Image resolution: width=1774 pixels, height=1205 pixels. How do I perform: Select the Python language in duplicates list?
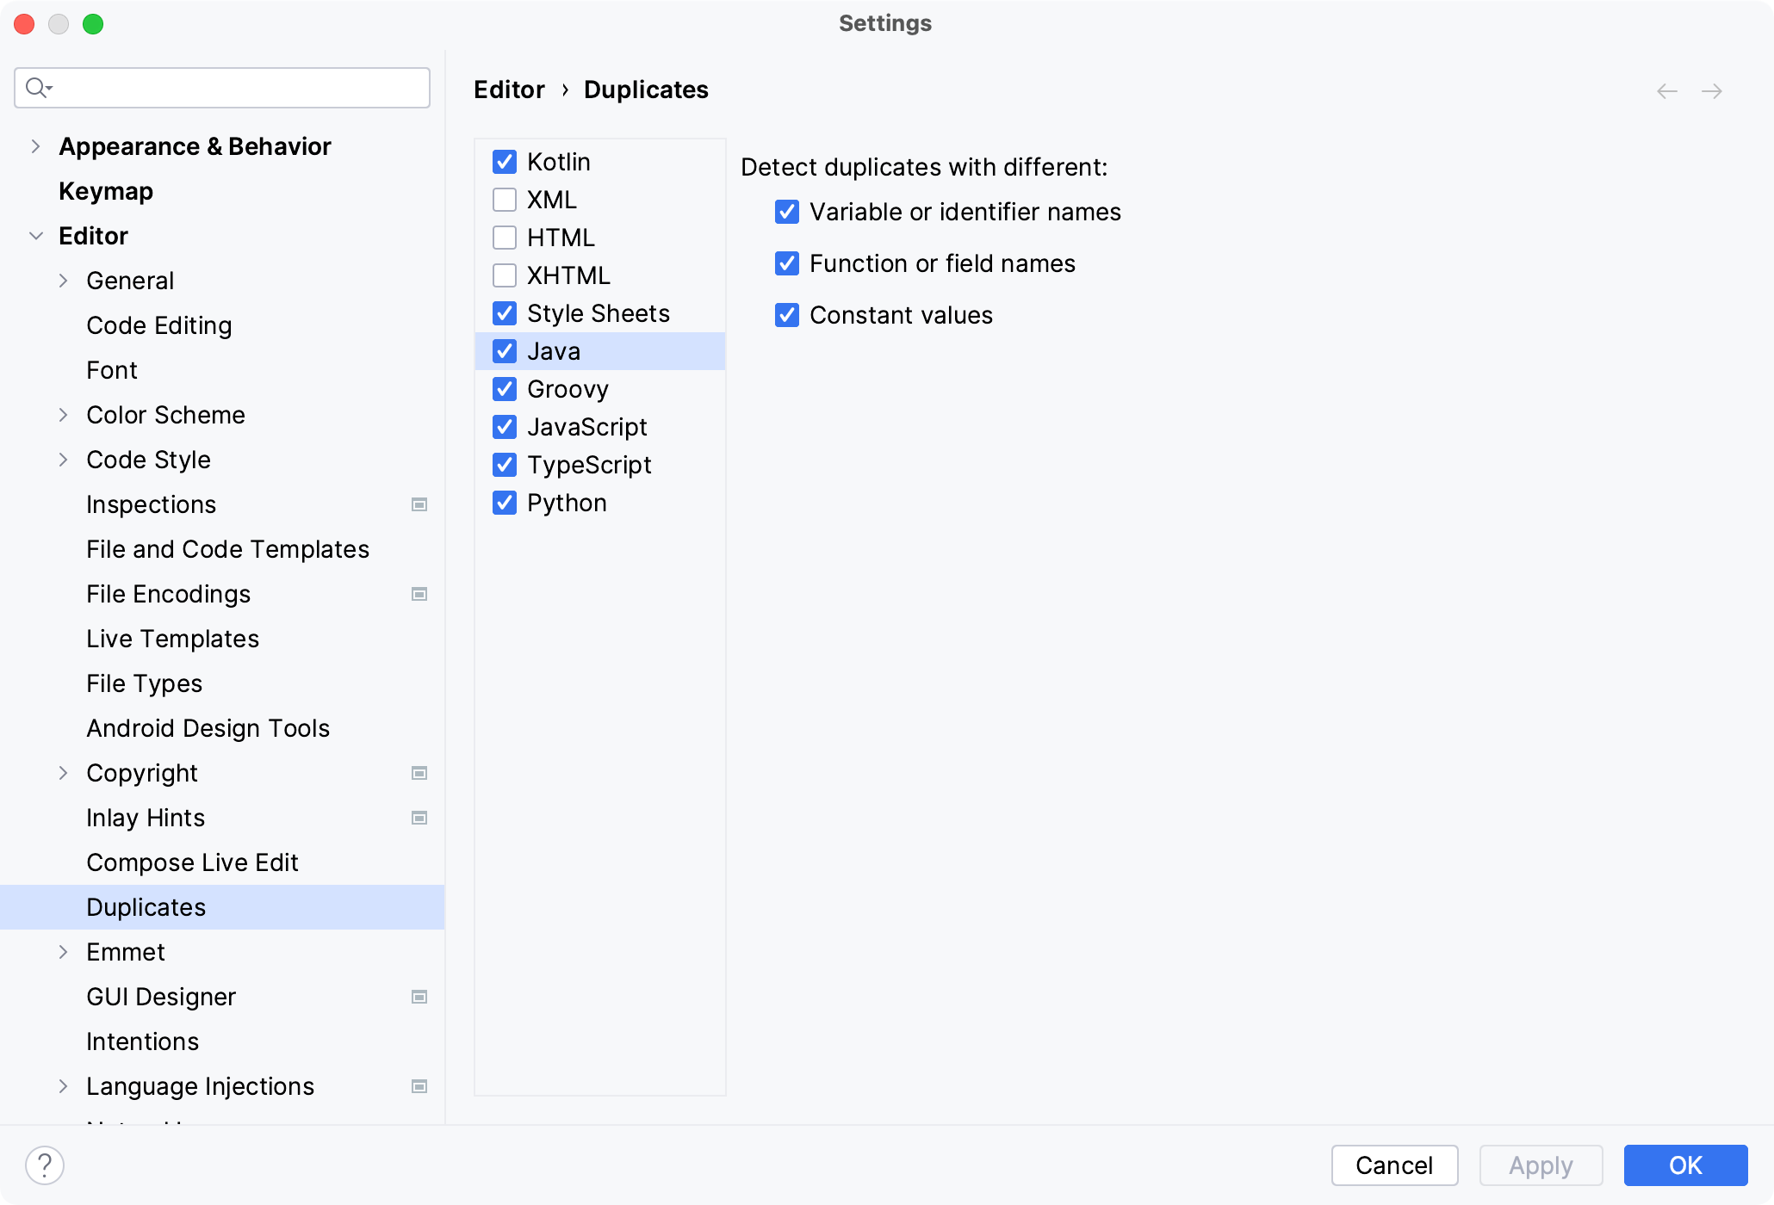tap(567, 502)
